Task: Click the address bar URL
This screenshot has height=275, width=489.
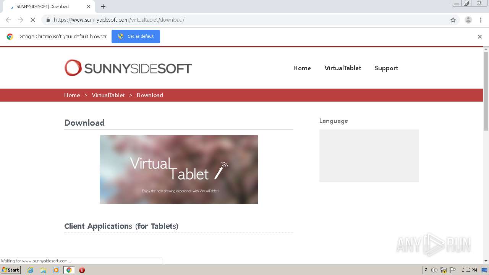Action: click(119, 20)
